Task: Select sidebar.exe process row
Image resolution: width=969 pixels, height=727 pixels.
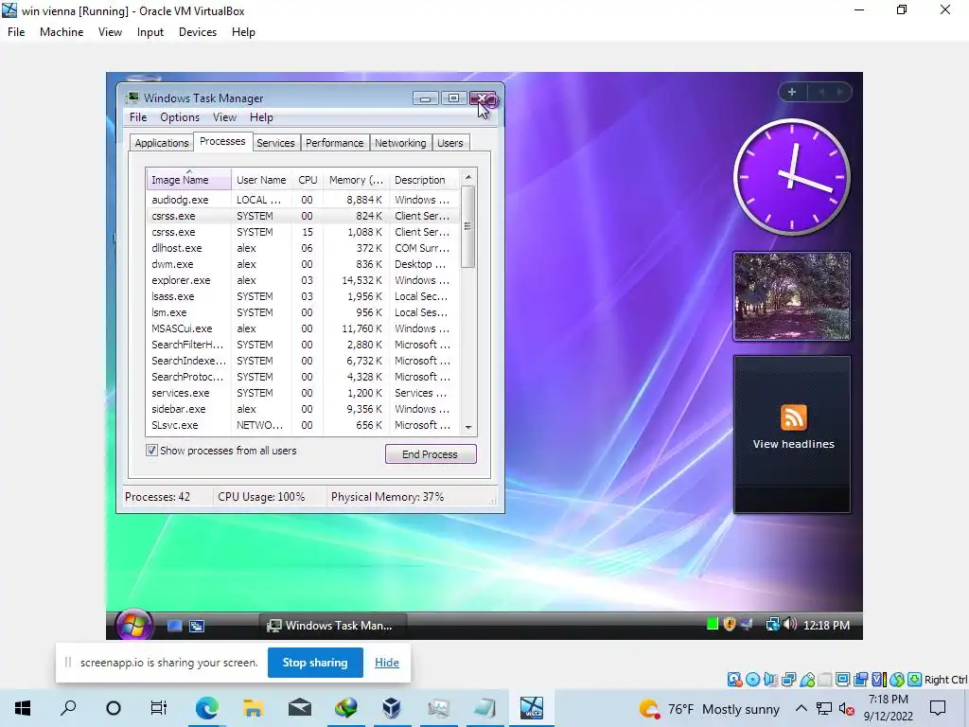Action: click(x=302, y=409)
